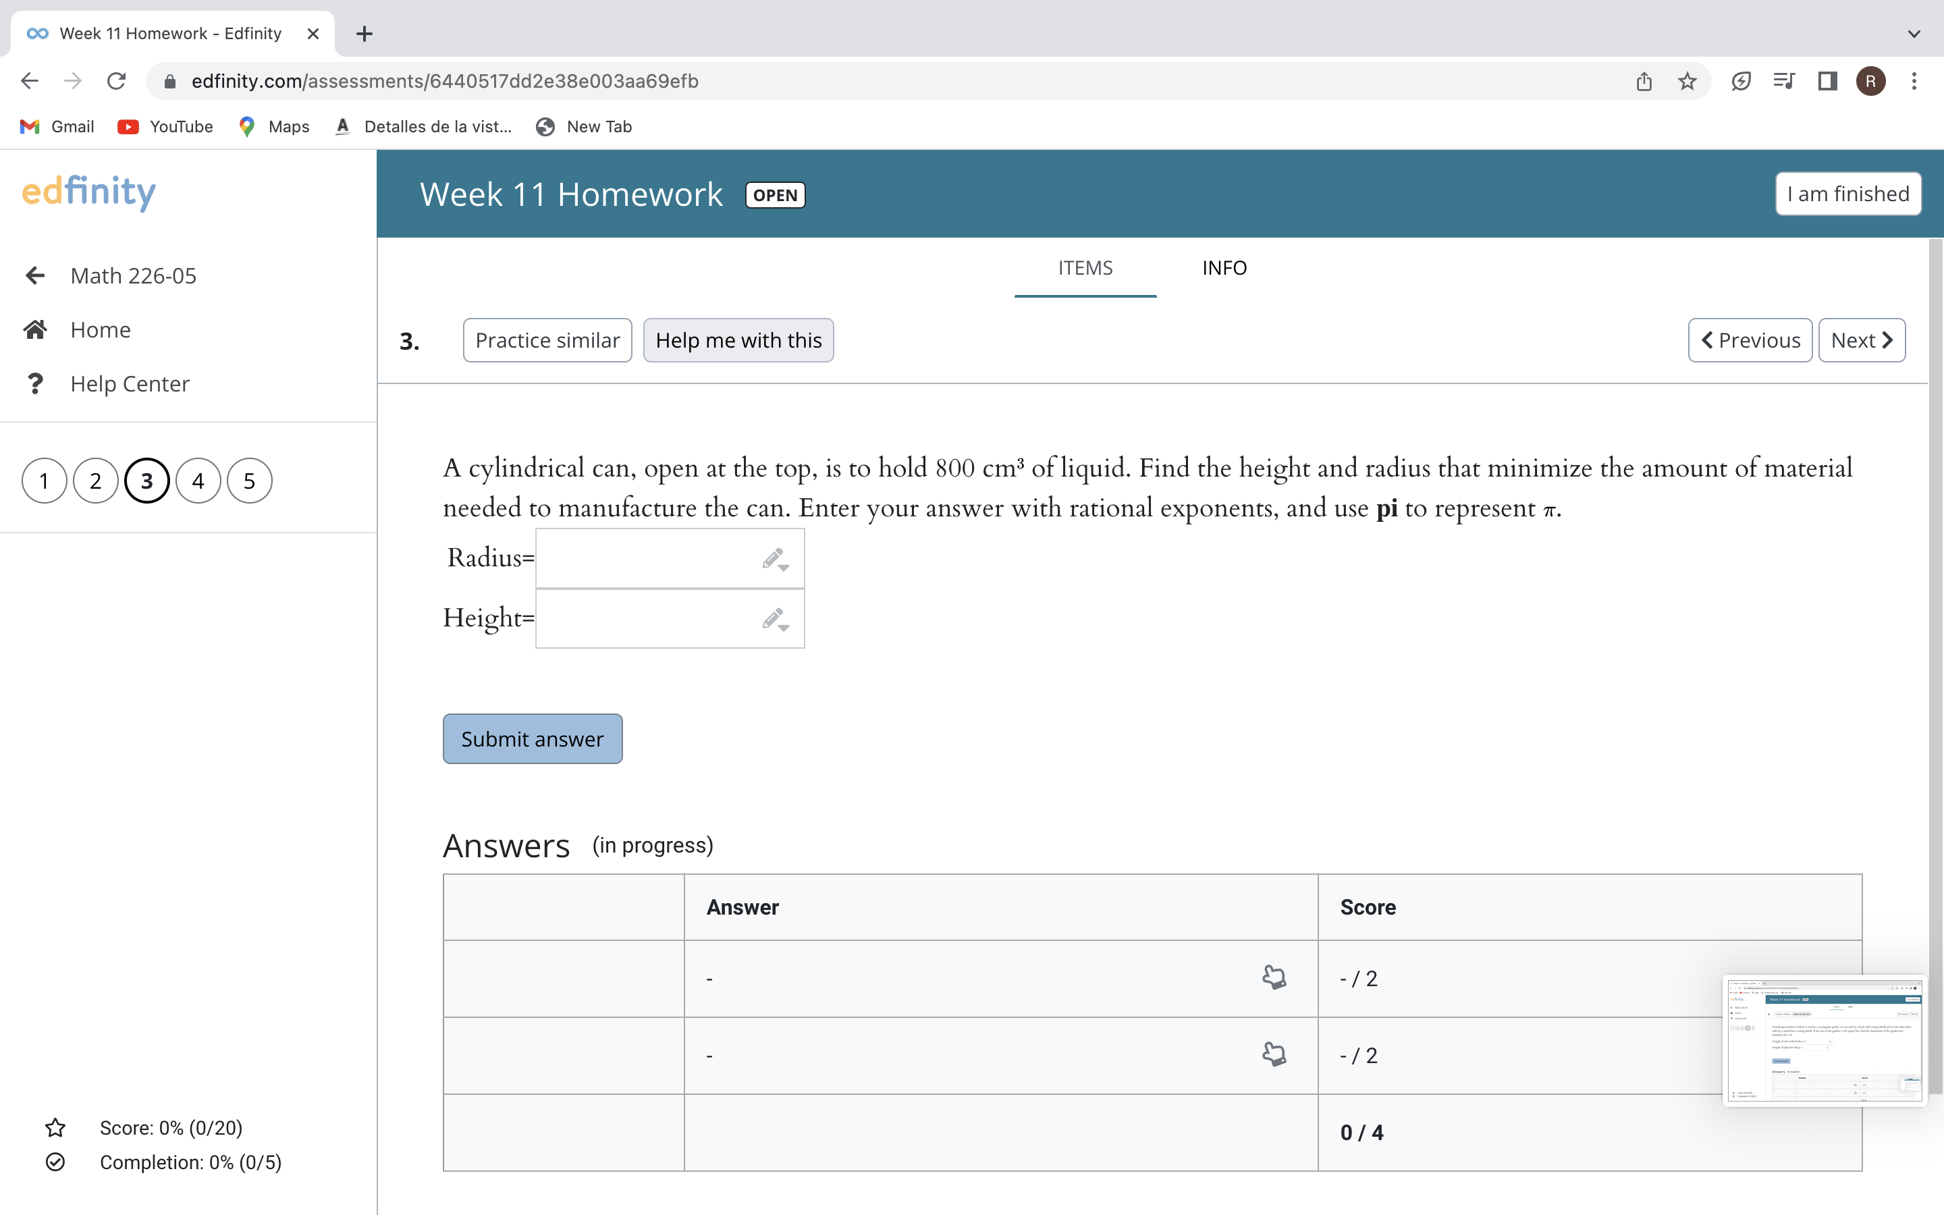Image resolution: width=1944 pixels, height=1215 pixels.
Task: Open the Help Center via the question mark icon
Action: click(35, 383)
